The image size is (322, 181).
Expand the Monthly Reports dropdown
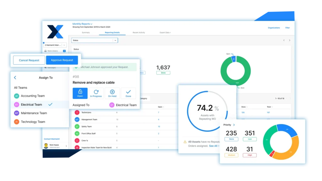pos(82,24)
